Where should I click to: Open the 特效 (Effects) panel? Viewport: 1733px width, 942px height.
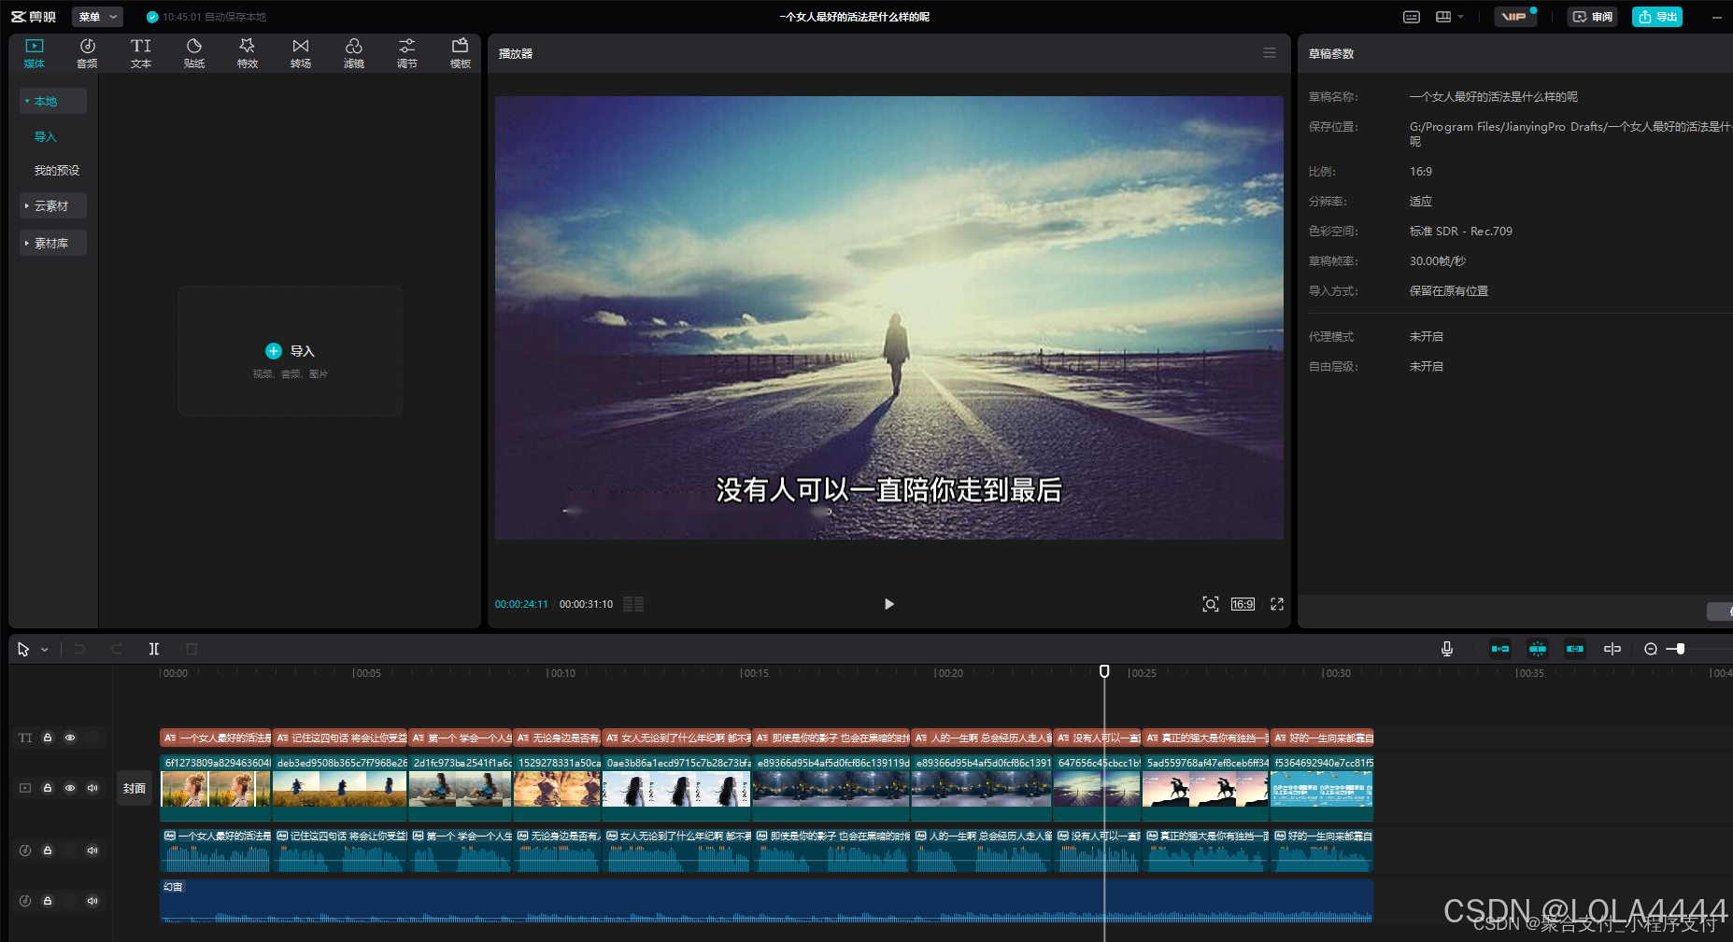248,53
